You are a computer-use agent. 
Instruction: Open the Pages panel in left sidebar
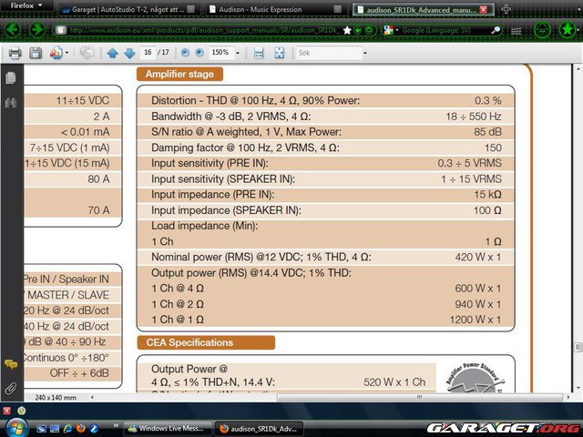(x=11, y=78)
